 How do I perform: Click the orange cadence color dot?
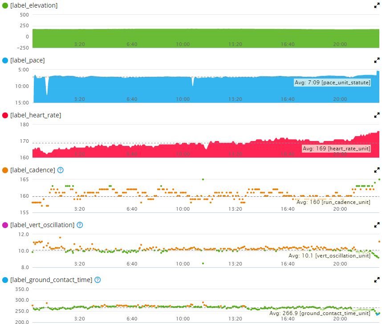[5, 170]
